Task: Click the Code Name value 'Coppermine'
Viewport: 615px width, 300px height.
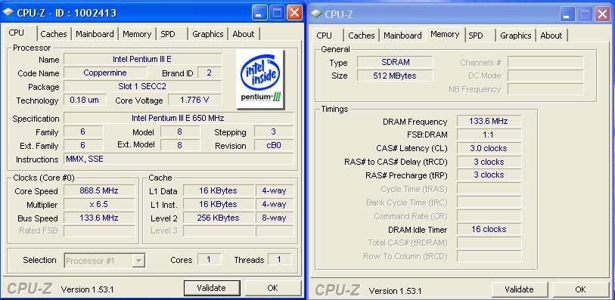Action: pyautogui.click(x=105, y=73)
